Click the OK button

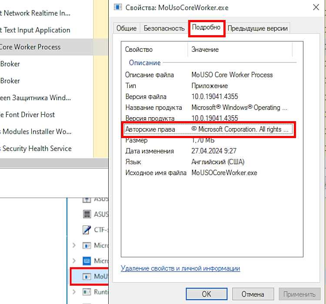click(206, 294)
